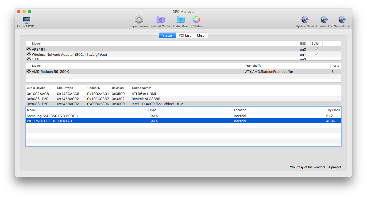Toggle eye icon for AR8161 adapter

[x=29, y=49]
